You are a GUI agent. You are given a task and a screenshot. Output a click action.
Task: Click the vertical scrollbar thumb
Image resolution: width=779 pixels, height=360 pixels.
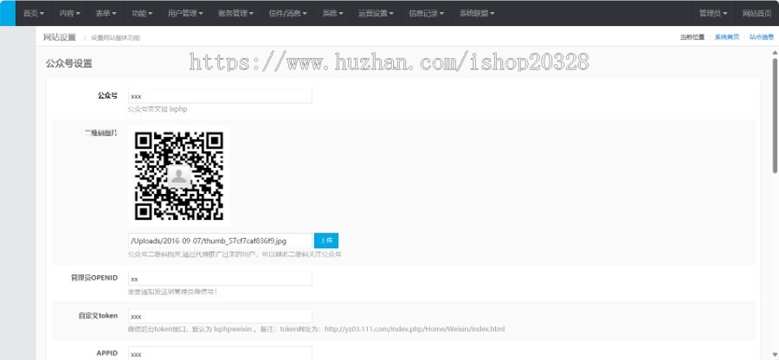coord(775,116)
